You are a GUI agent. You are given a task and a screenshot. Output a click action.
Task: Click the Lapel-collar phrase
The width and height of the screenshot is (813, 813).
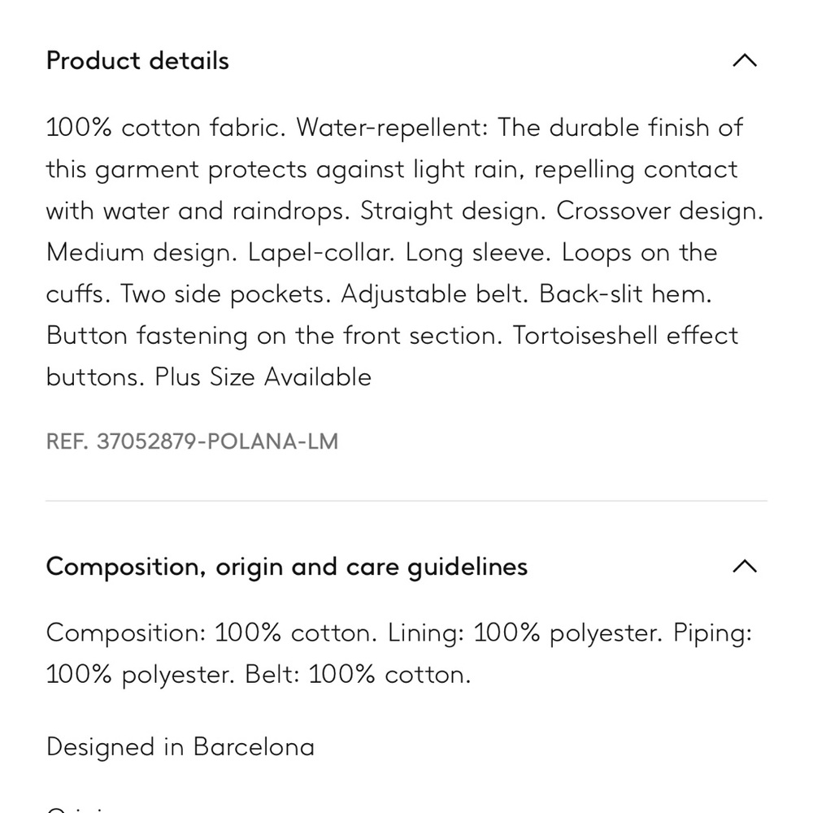tap(321, 253)
